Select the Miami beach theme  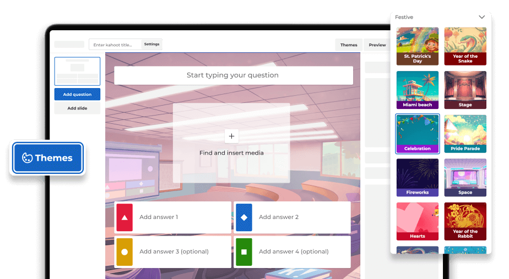[418, 90]
